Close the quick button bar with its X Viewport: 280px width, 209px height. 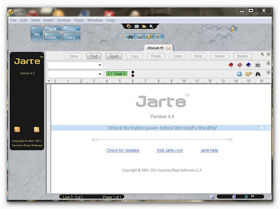pyautogui.click(x=269, y=54)
